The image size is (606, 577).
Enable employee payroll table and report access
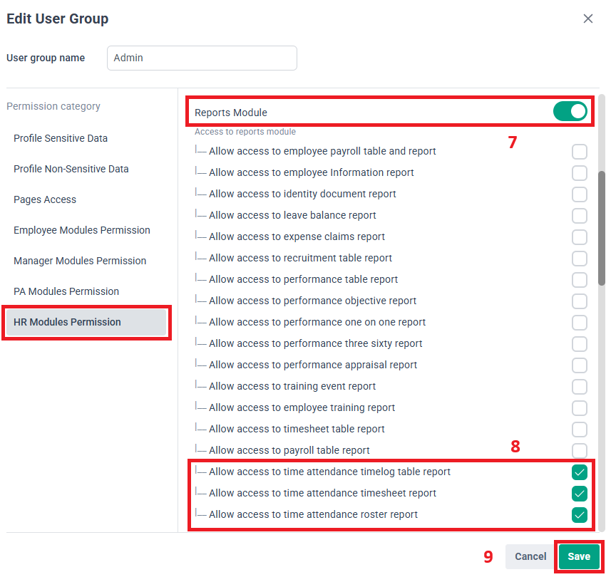(x=580, y=151)
